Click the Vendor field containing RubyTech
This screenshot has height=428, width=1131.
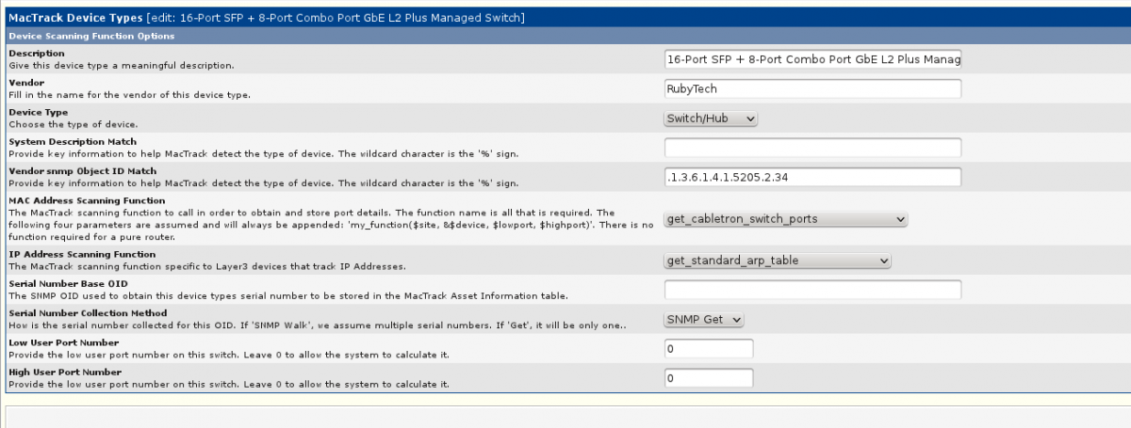812,88
